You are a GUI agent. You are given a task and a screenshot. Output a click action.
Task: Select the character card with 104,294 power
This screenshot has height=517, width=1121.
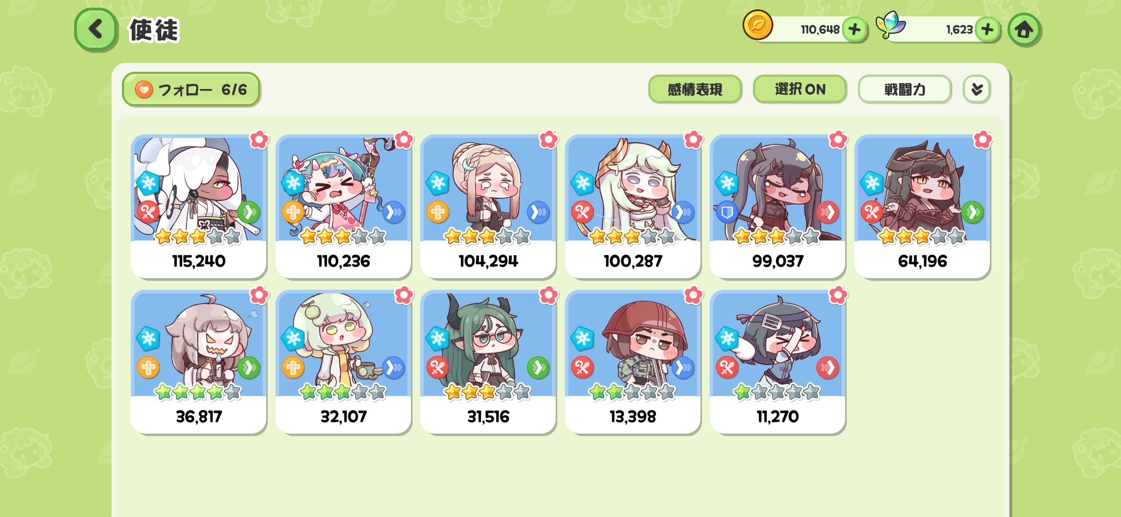[488, 206]
